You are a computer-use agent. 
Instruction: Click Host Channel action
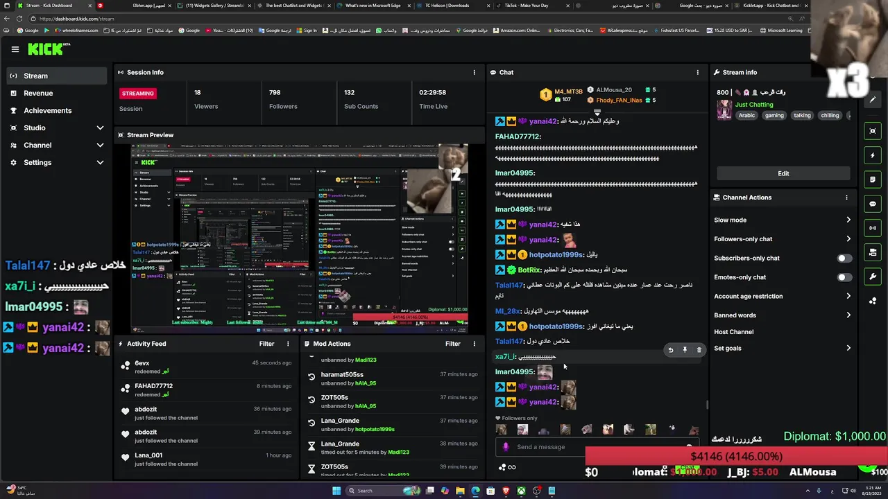pyautogui.click(x=733, y=332)
